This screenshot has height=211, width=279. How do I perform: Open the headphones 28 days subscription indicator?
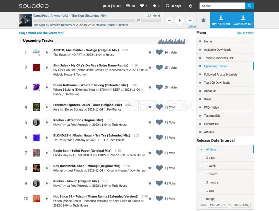[x=173, y=6]
